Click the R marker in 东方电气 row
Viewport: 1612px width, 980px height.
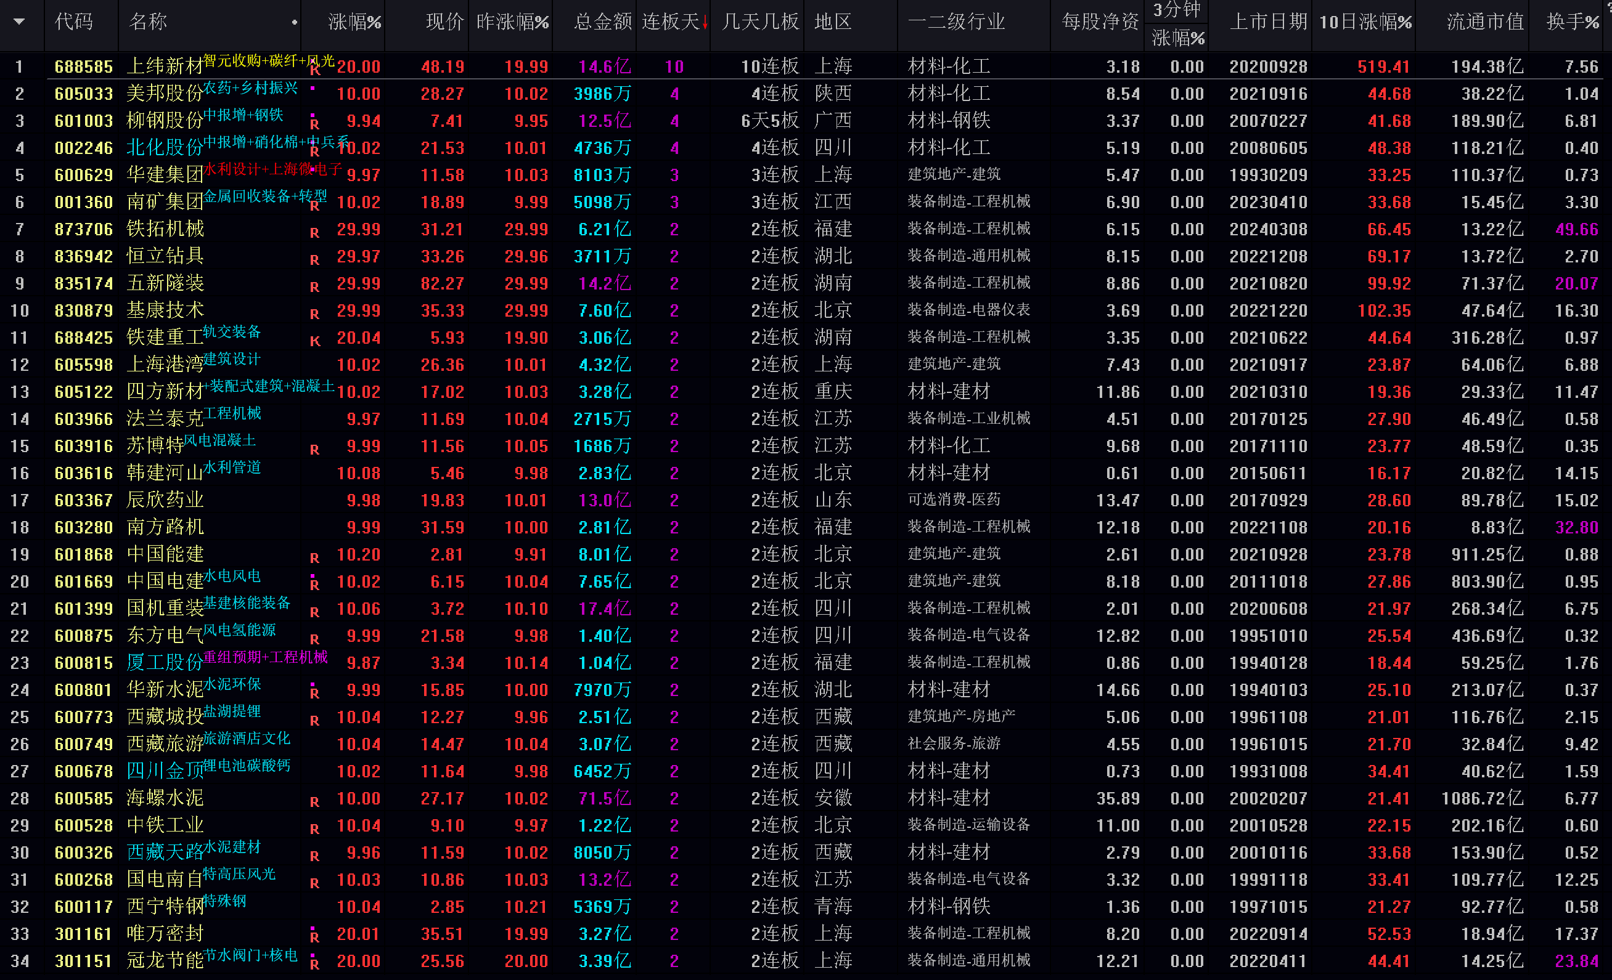pyautogui.click(x=314, y=639)
